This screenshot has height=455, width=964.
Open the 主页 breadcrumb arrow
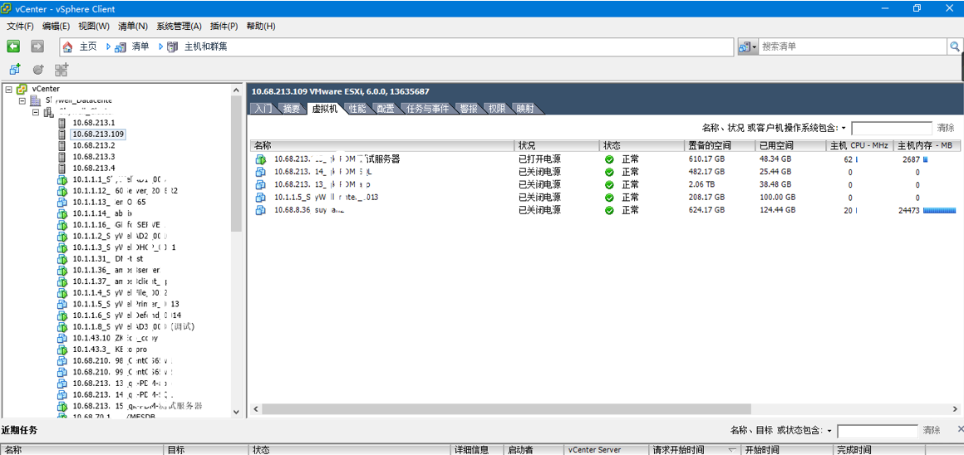tap(108, 46)
